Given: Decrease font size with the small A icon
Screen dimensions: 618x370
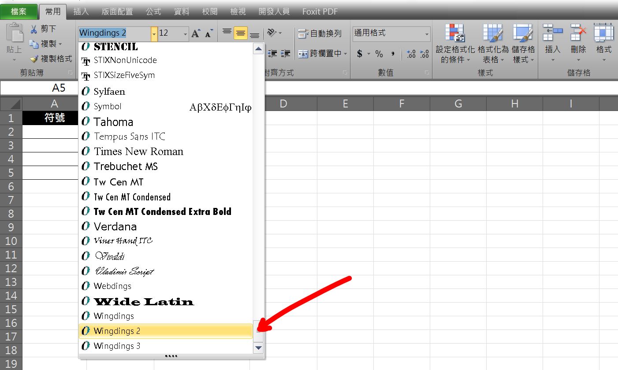Looking at the screenshot, I should click(x=209, y=33).
